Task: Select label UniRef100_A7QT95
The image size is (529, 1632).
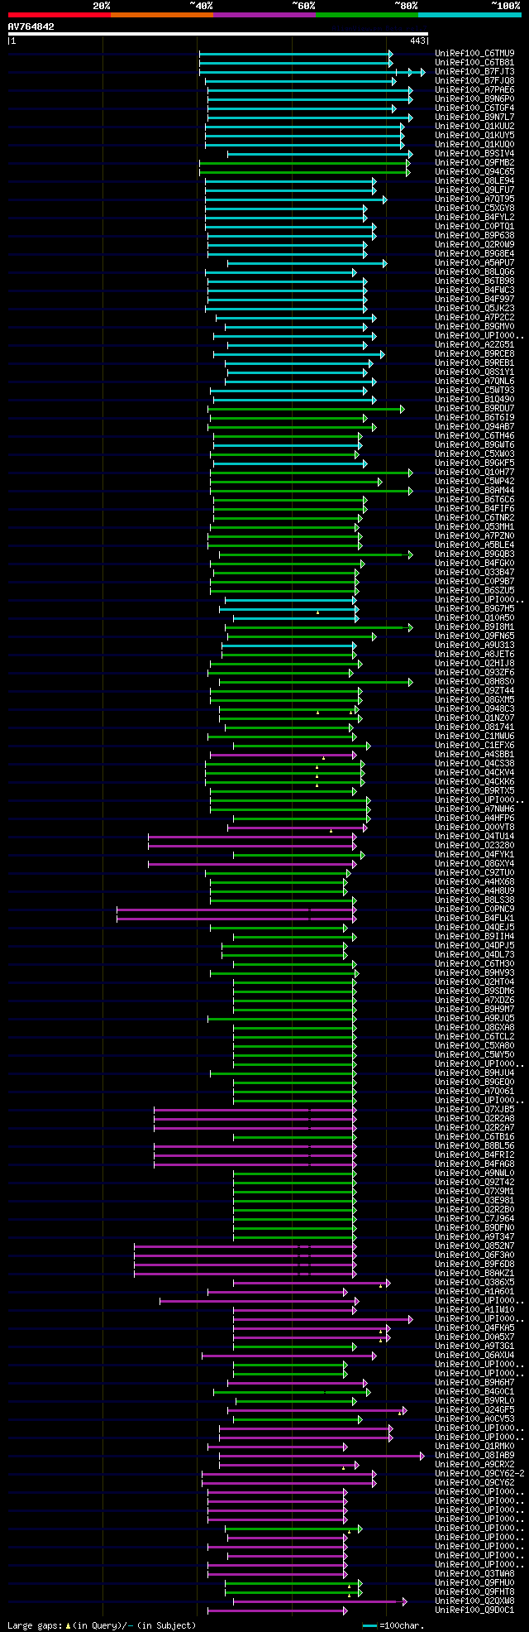Action: [474, 199]
